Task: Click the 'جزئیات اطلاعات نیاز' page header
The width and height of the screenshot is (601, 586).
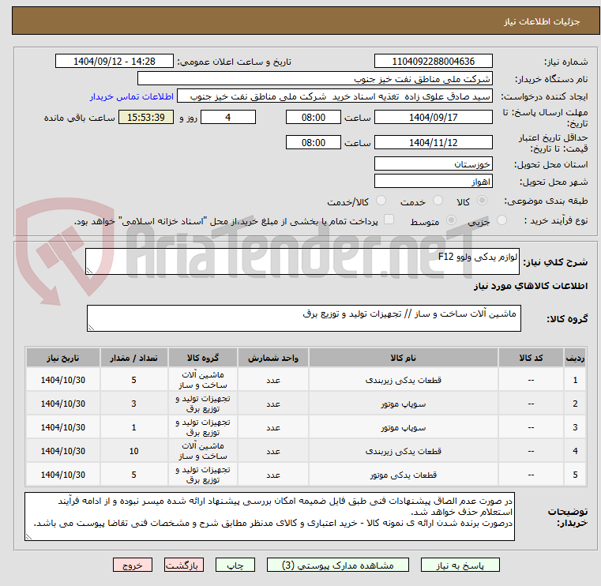Action: [x=542, y=21]
